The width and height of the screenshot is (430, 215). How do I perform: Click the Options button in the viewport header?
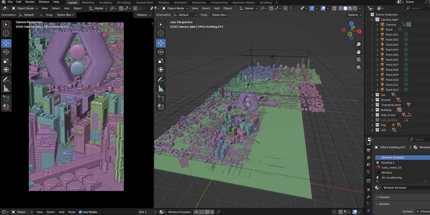coord(143,15)
